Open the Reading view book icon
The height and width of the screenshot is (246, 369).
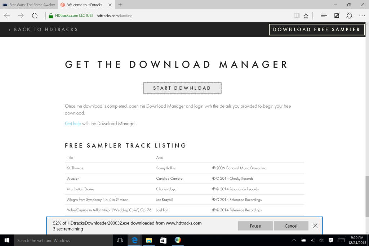click(297, 16)
